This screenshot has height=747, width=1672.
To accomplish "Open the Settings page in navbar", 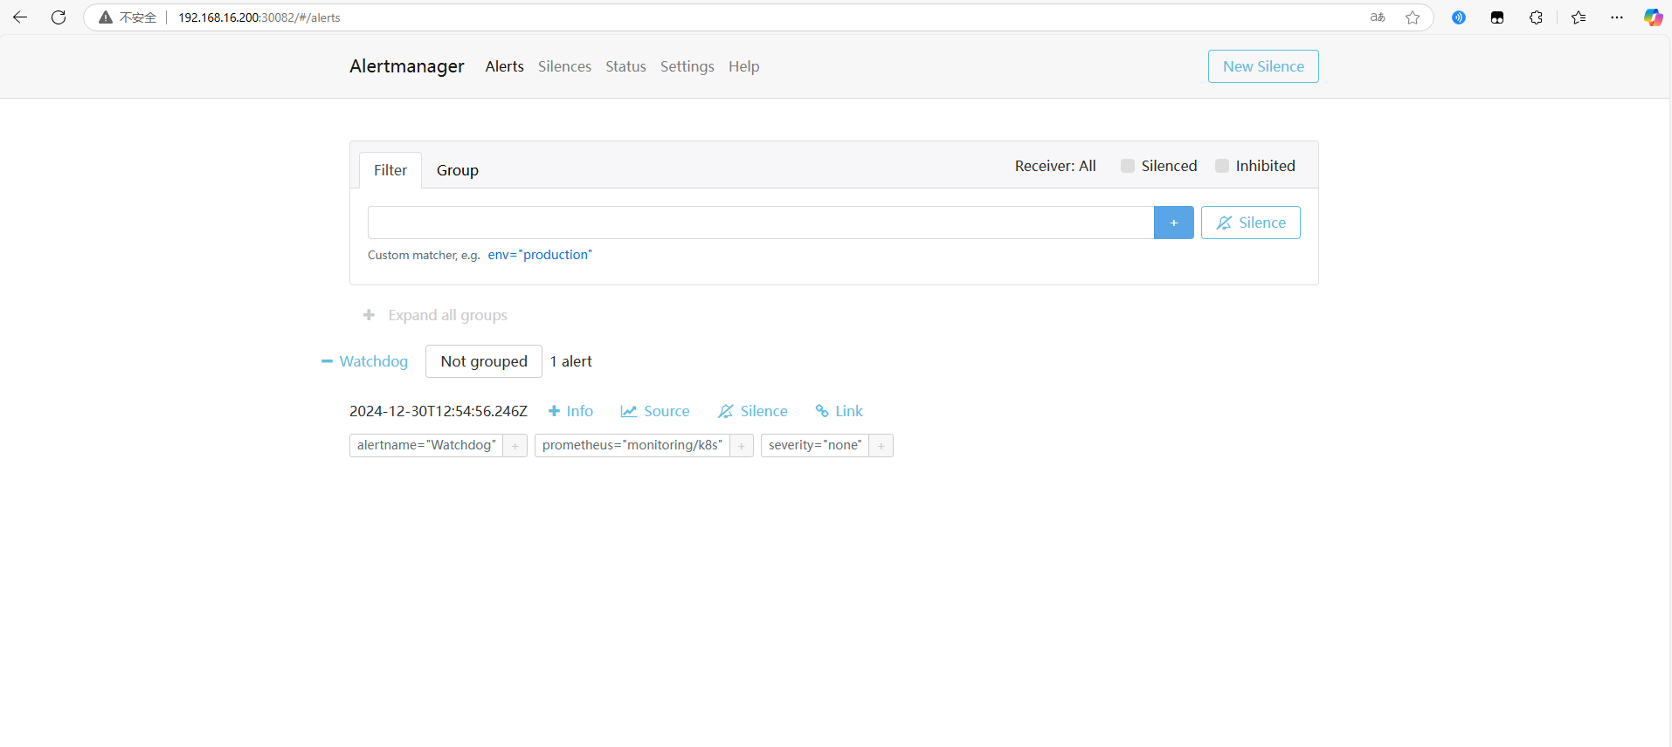I will (x=687, y=66).
